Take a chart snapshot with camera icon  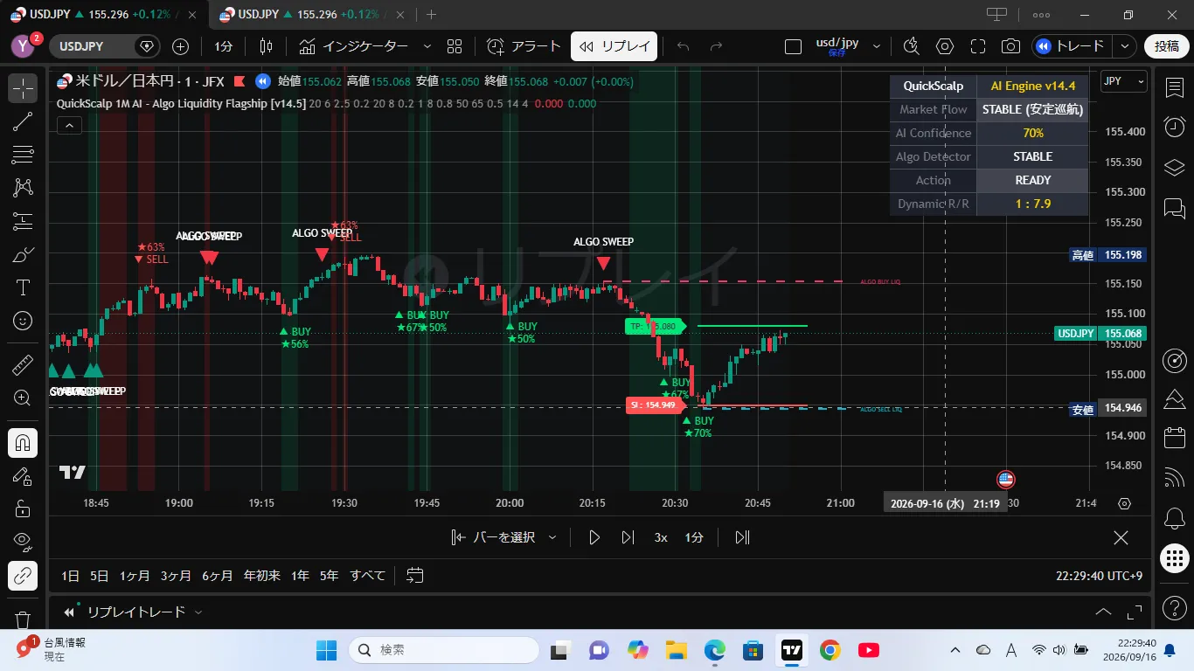(1010, 46)
